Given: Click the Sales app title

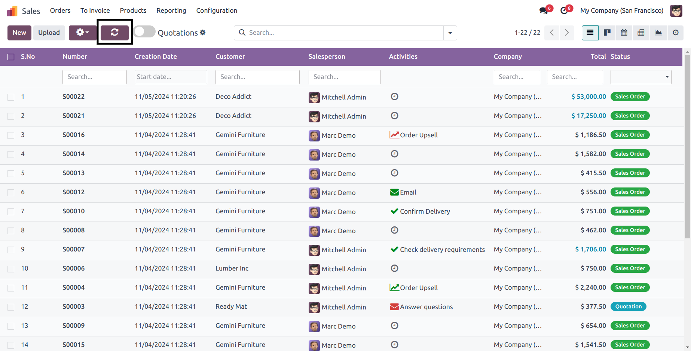Looking at the screenshot, I should pos(31,11).
